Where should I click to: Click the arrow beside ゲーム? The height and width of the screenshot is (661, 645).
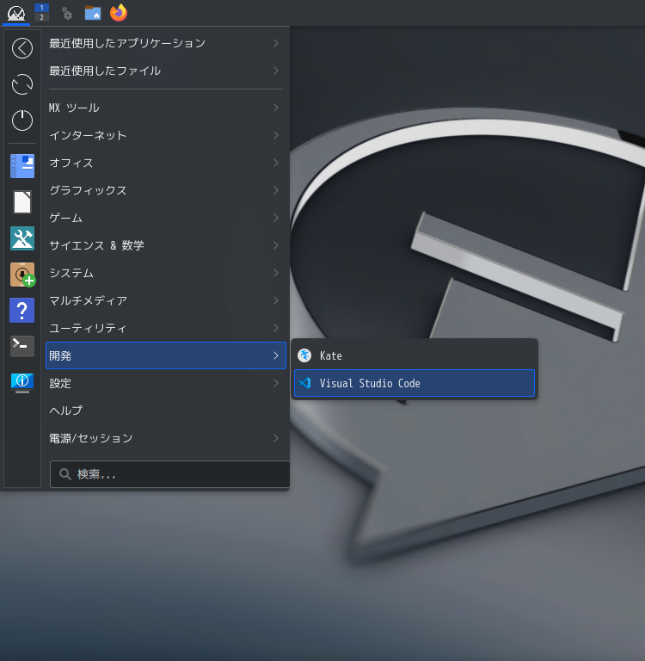pyautogui.click(x=276, y=218)
